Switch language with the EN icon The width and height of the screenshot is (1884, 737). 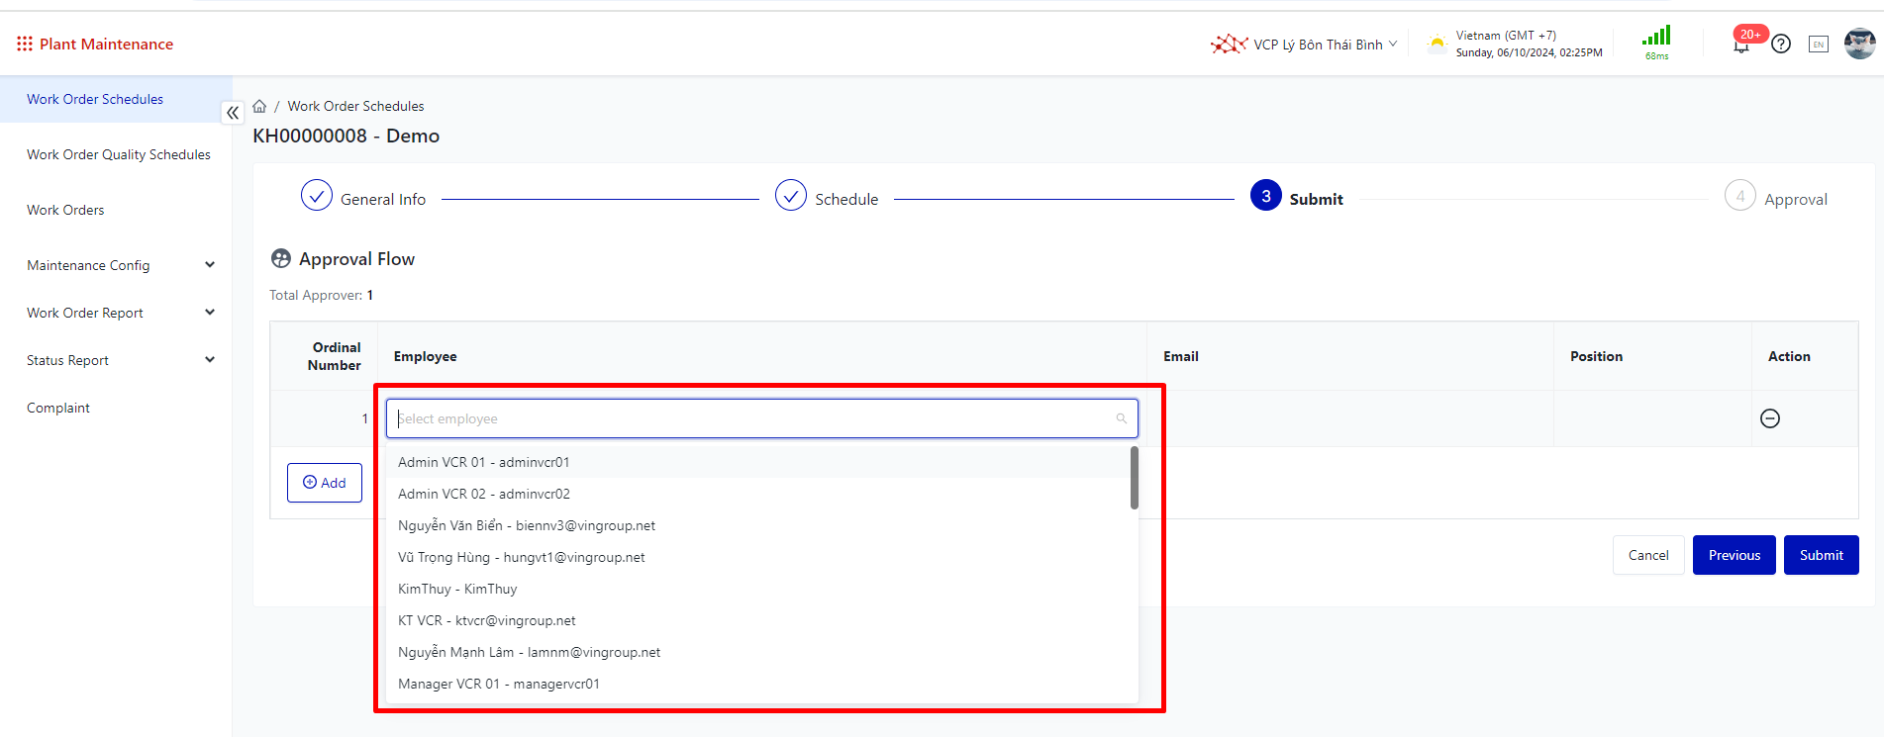(x=1818, y=45)
